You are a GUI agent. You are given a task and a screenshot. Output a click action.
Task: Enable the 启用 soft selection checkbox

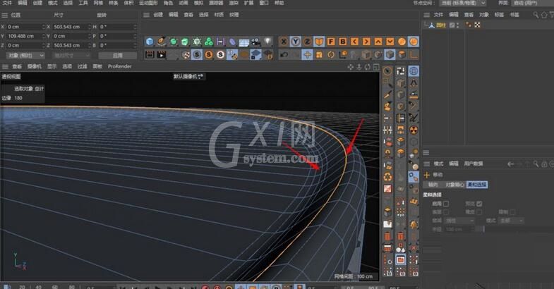click(446, 204)
